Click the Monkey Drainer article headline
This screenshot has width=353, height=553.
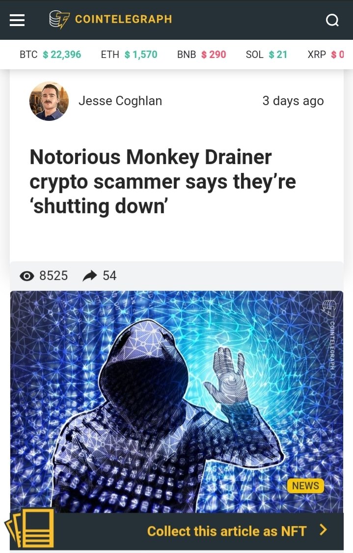(x=163, y=182)
